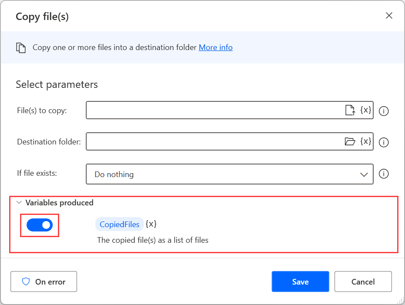Show info for If file exists
Viewport: 405px width, 305px height.
click(384, 174)
